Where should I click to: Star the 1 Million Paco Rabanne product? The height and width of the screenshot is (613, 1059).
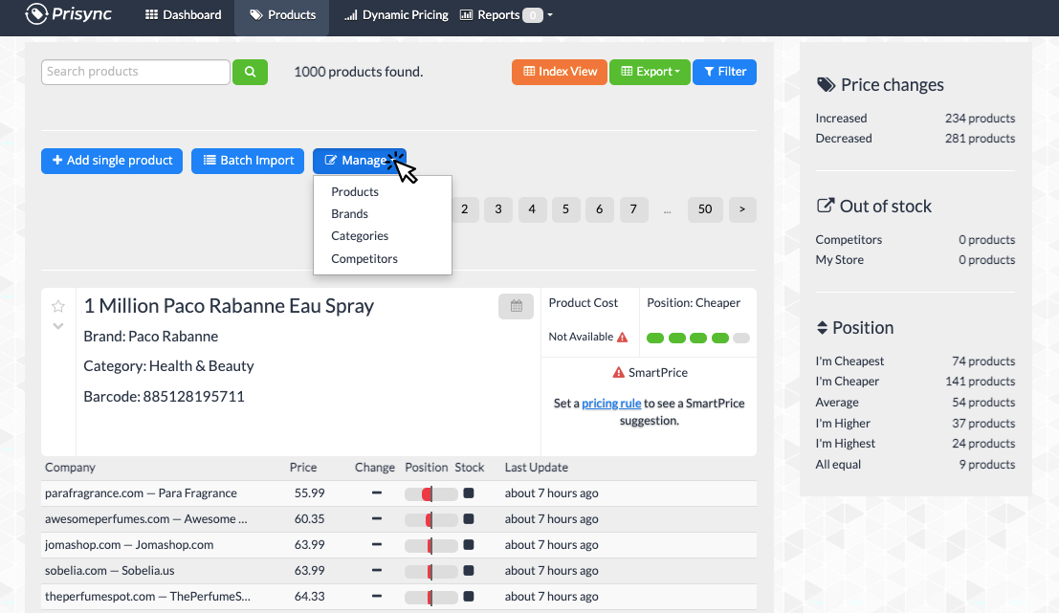tap(58, 306)
